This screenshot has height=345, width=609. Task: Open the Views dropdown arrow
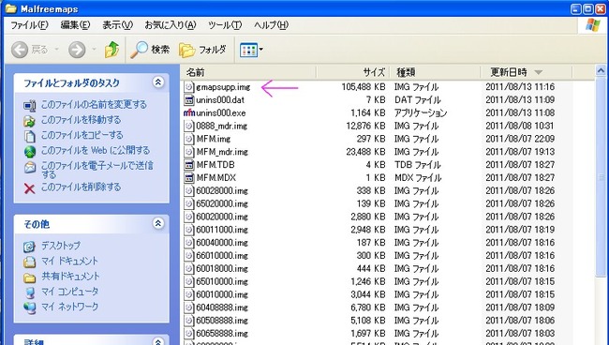tap(261, 50)
